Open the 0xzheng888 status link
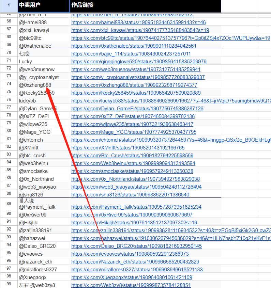Viewport: 271px width, 288px height. [x=134, y=85]
